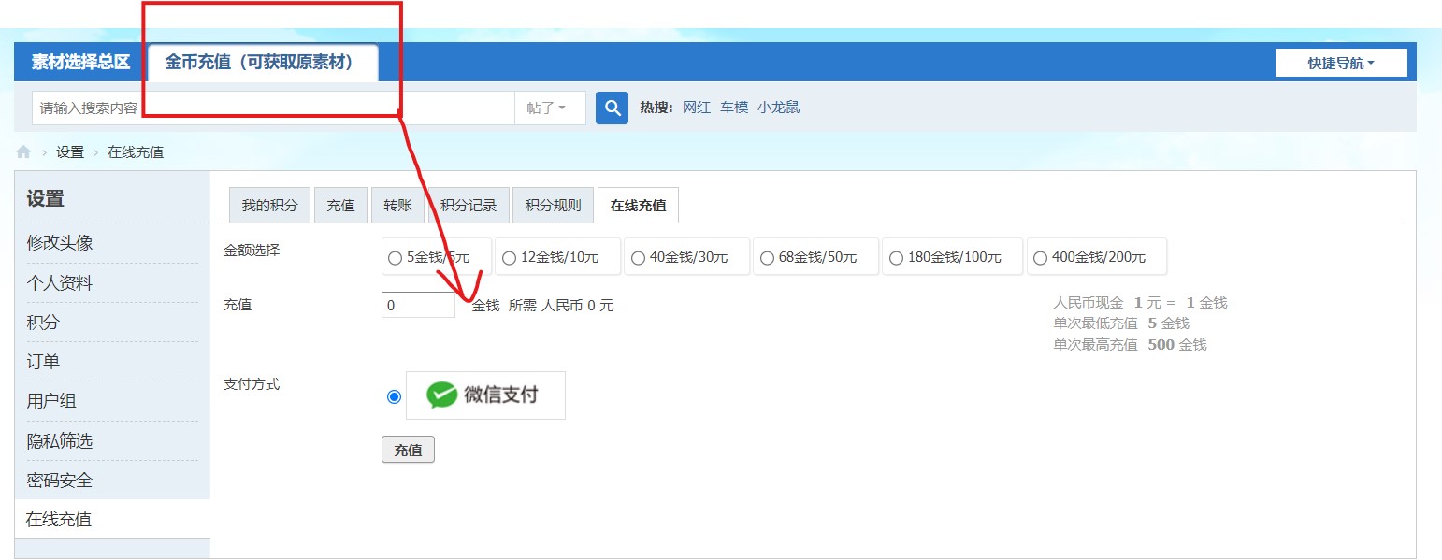Viewport: 1442px width, 560px height.
Task: Click the blue search magnifier button
Action: (x=612, y=108)
